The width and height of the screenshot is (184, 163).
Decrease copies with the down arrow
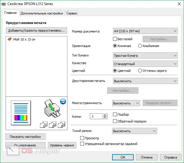tap(105, 117)
